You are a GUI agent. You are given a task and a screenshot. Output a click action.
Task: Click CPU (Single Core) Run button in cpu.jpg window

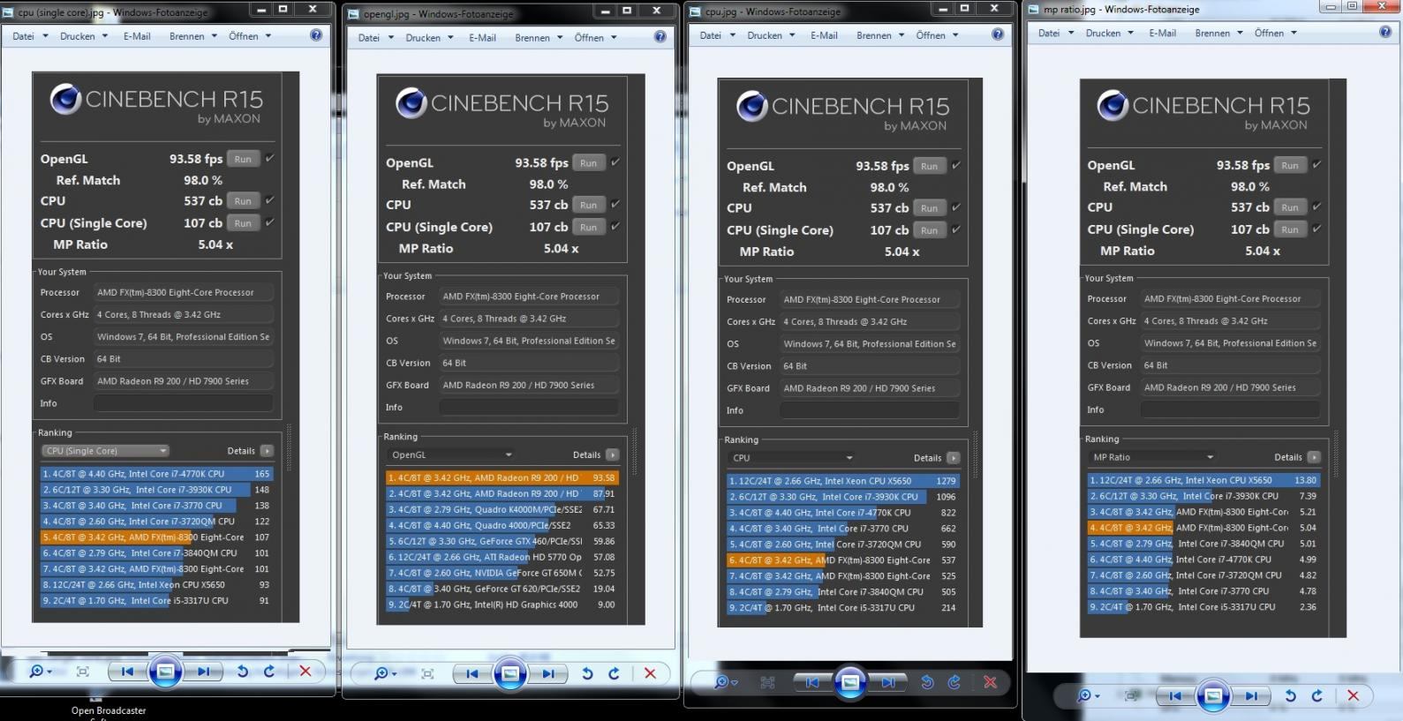[x=929, y=229]
